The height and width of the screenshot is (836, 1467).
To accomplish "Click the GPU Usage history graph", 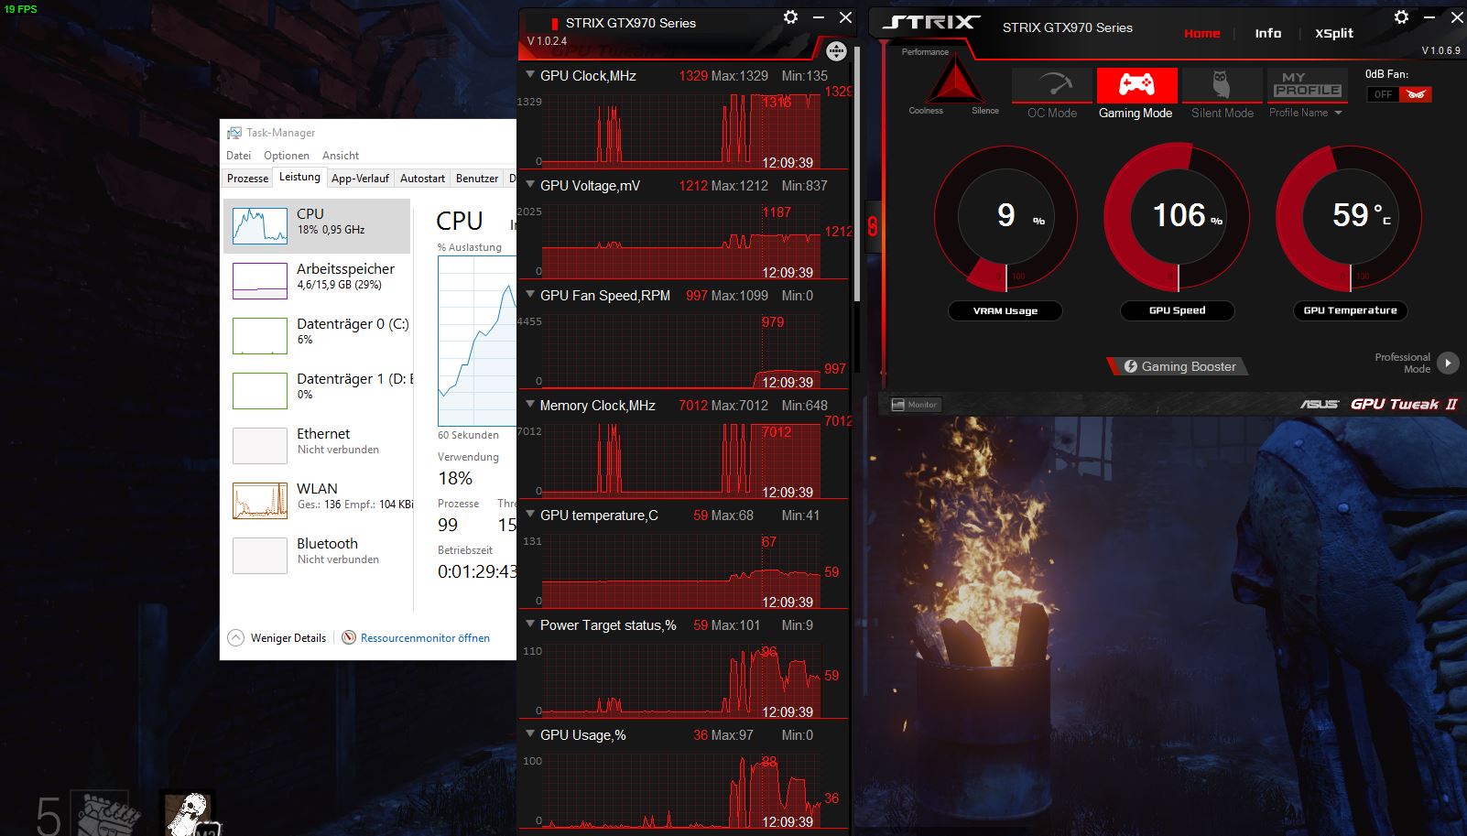I will click(682, 790).
